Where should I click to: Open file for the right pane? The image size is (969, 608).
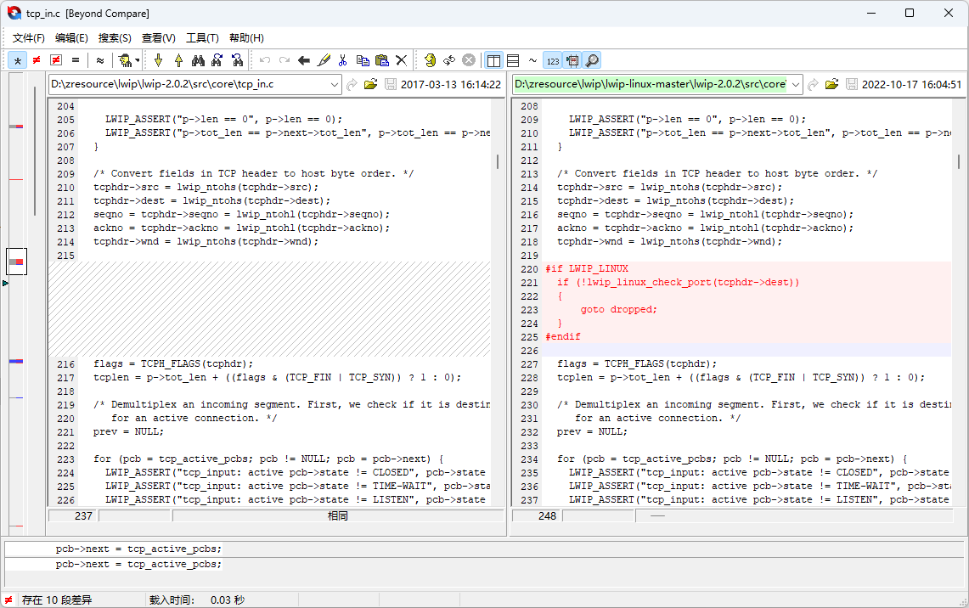click(831, 84)
